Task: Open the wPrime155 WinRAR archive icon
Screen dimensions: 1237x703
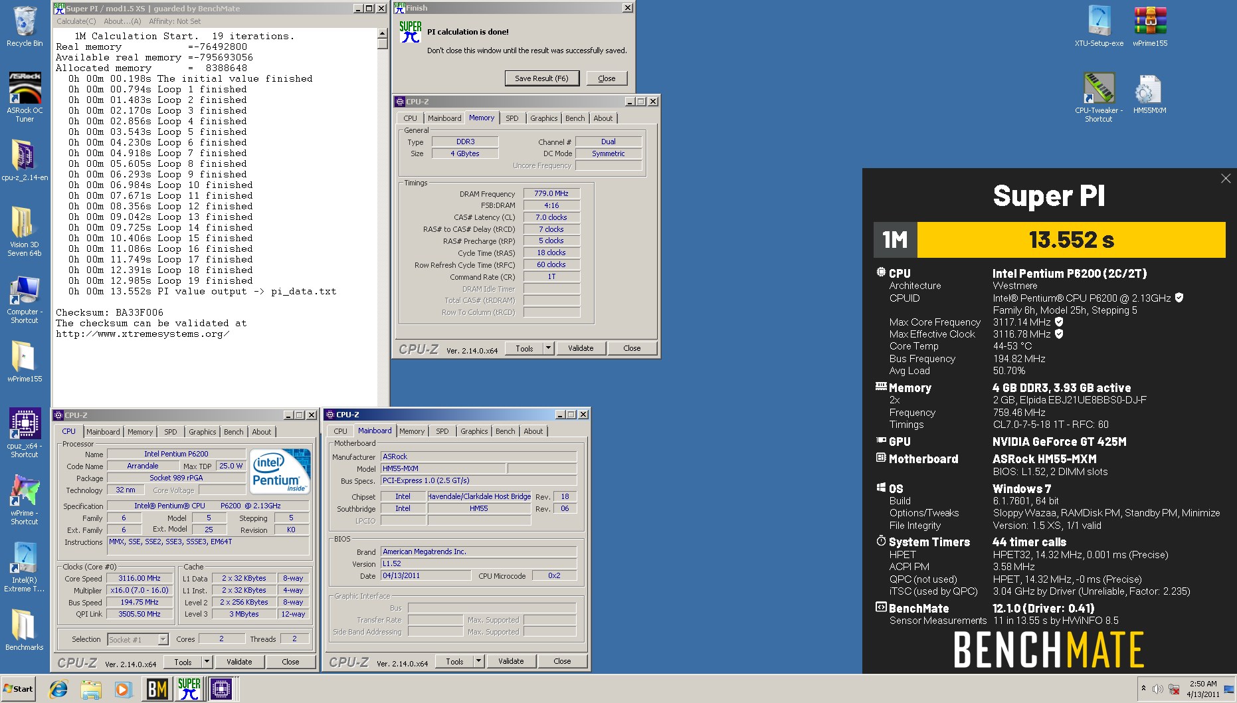Action: pos(1150,26)
